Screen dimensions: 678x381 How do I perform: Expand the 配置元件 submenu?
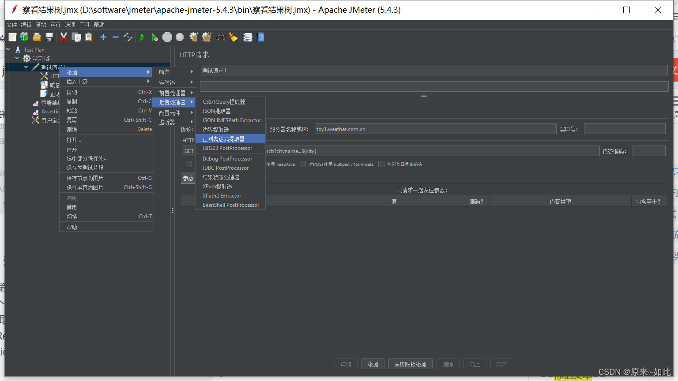175,113
